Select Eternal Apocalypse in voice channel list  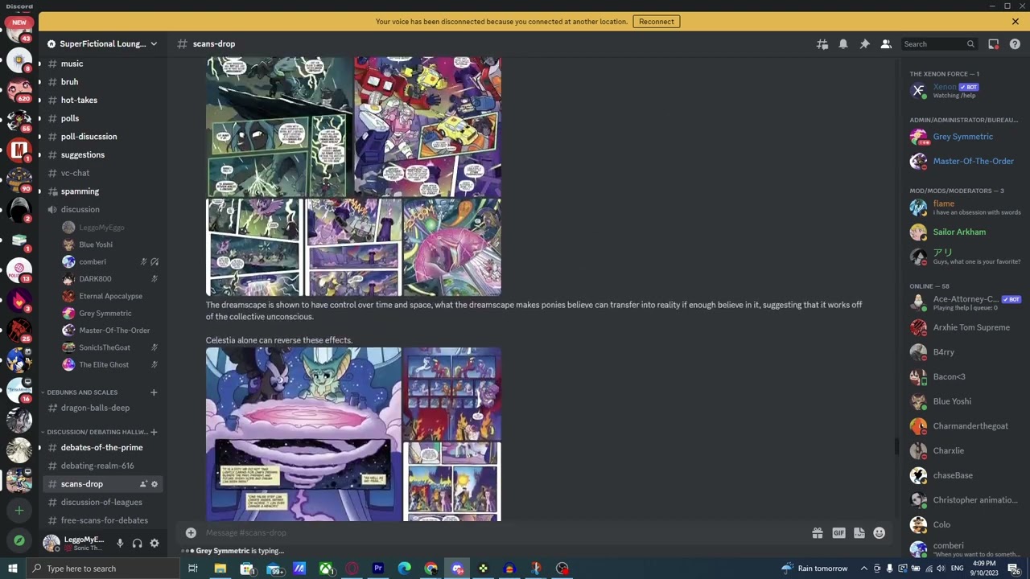110,296
